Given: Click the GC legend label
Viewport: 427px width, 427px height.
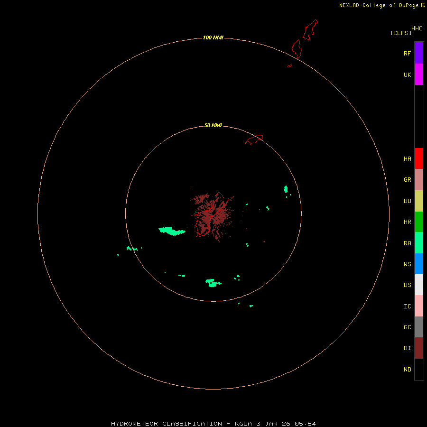Looking at the screenshot, I should 407,327.
